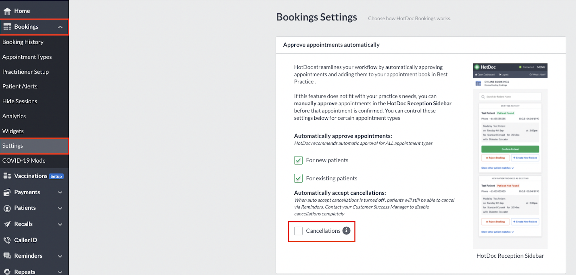Uncheck the For existing patients checkbox
This screenshot has height=275, width=576.
298,178
